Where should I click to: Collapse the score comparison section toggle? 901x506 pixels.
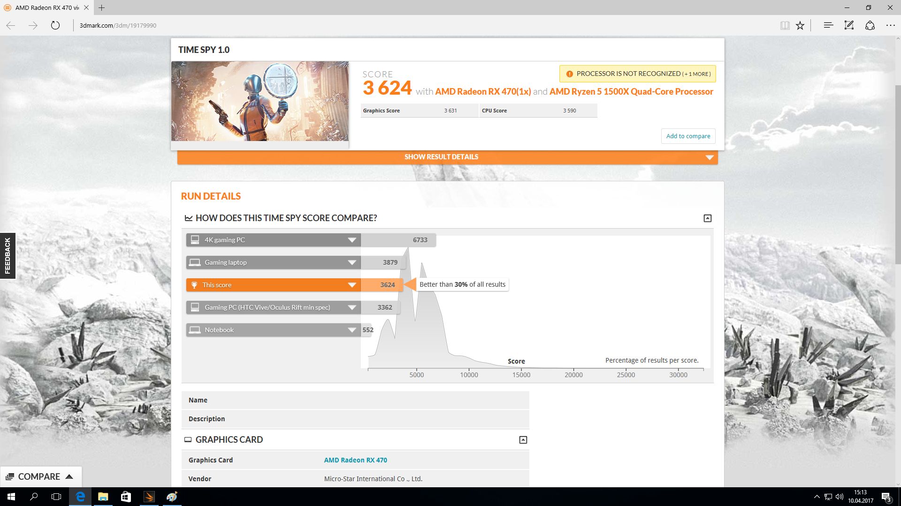[707, 218]
